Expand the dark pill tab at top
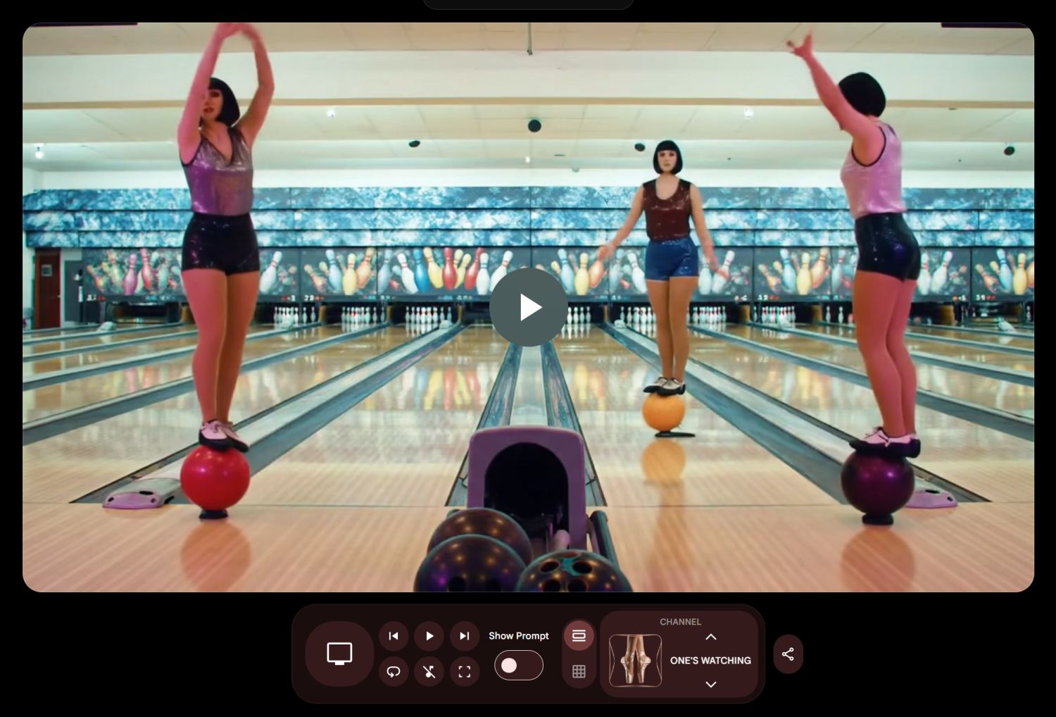The height and width of the screenshot is (717, 1056). (528, 4)
